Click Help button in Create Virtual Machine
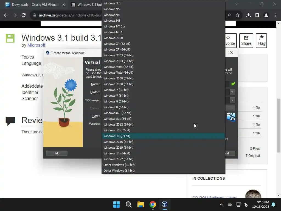 pyautogui.click(x=57, y=153)
